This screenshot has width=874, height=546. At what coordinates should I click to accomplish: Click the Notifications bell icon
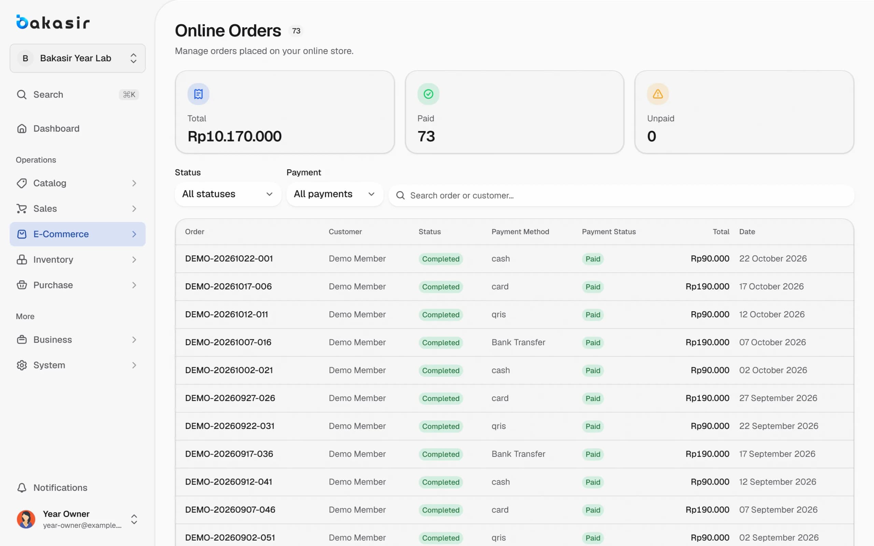pos(22,488)
